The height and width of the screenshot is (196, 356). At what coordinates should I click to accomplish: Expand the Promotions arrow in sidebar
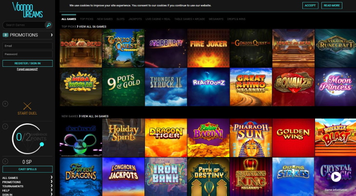[52, 35]
